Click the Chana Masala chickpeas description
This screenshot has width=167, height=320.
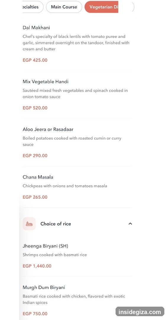tap(65, 186)
